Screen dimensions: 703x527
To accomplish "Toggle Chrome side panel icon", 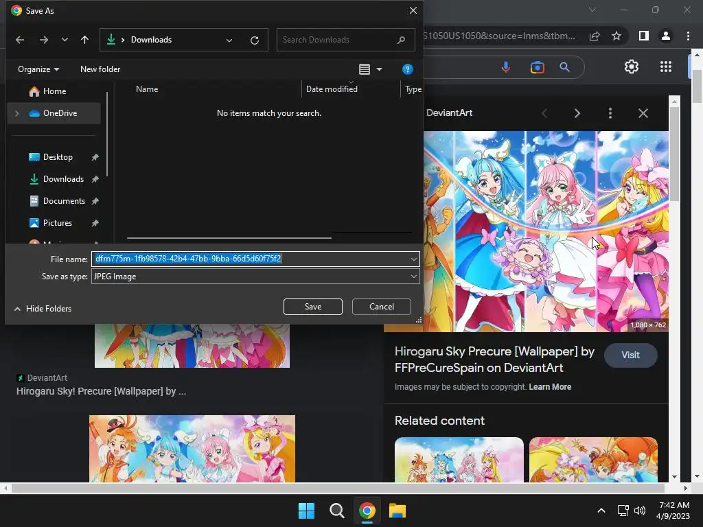I will [643, 36].
